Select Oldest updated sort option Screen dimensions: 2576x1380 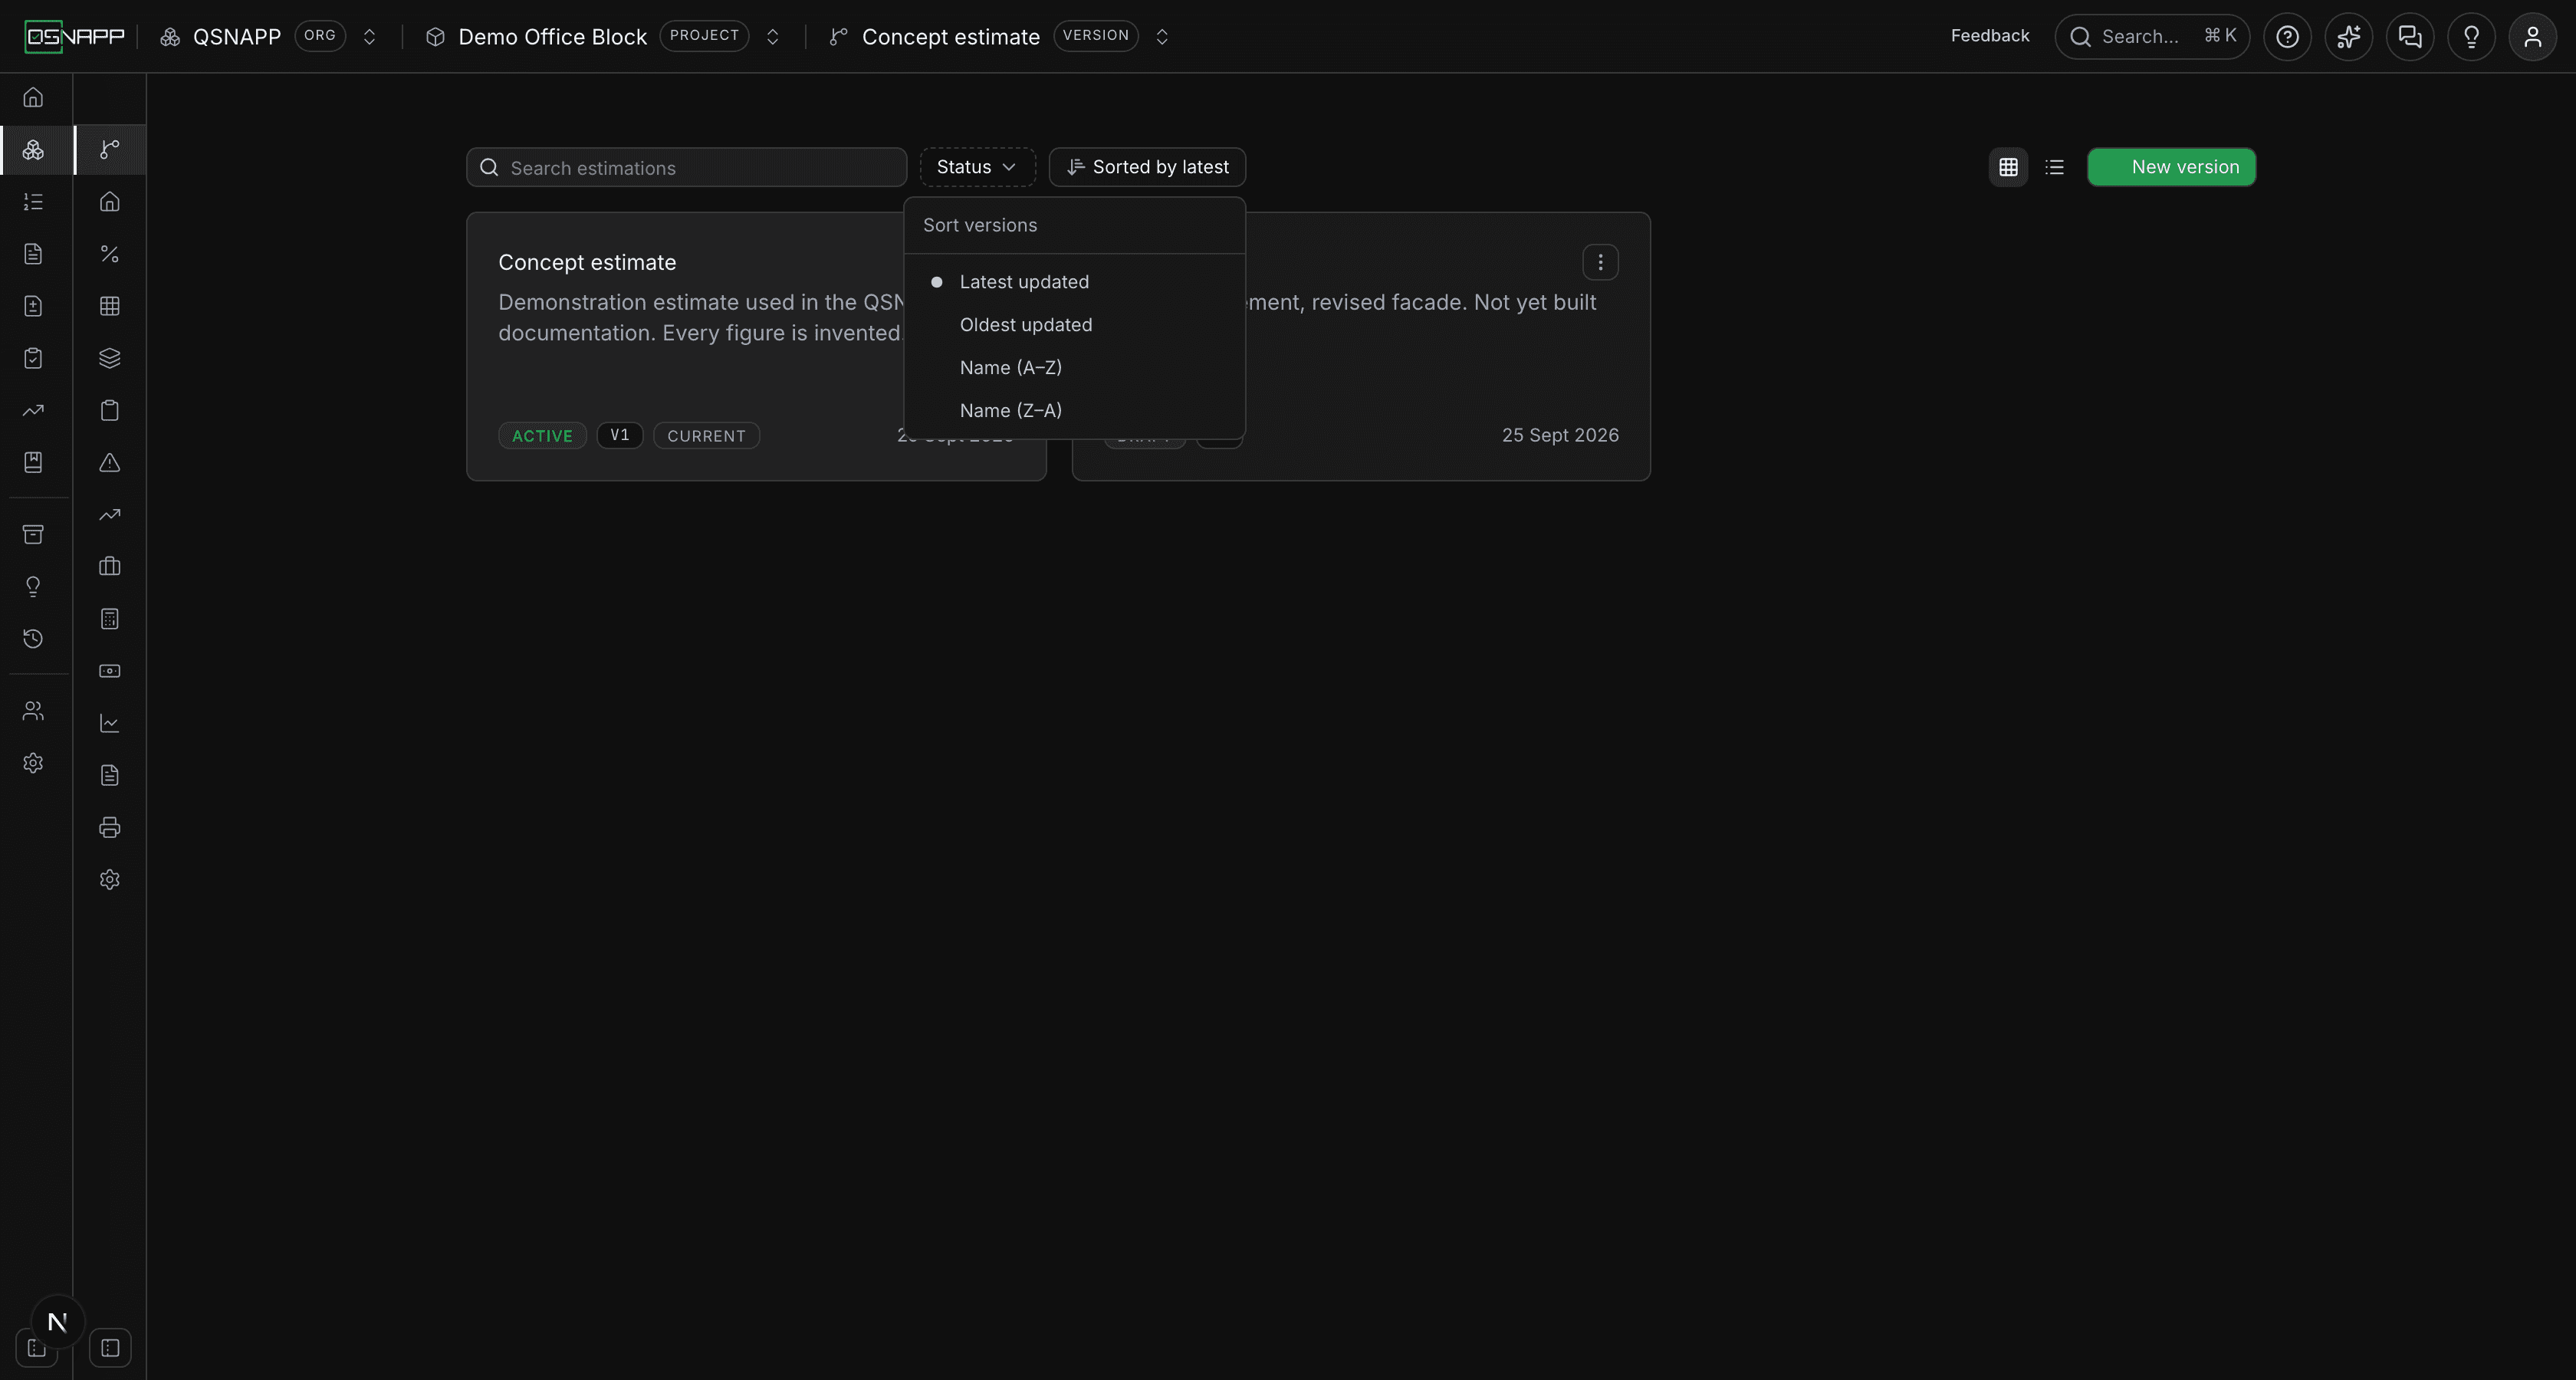coord(1074,325)
